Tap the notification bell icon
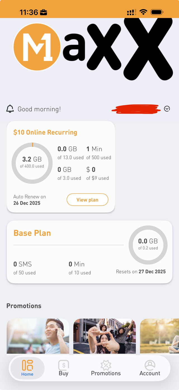179x390 pixels. pyautogui.click(x=10, y=109)
